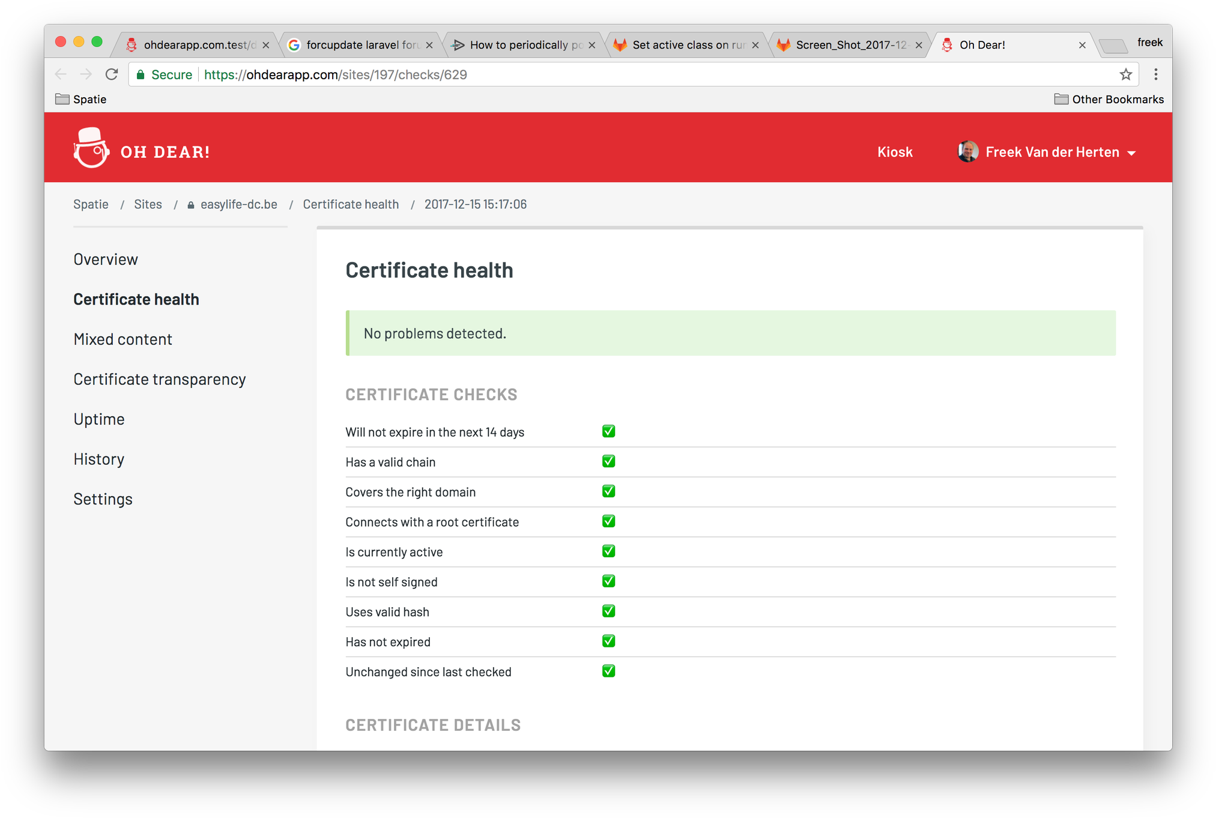The height and width of the screenshot is (818, 1216).
Task: Open the Spatie bookmarks folder
Action: click(81, 99)
